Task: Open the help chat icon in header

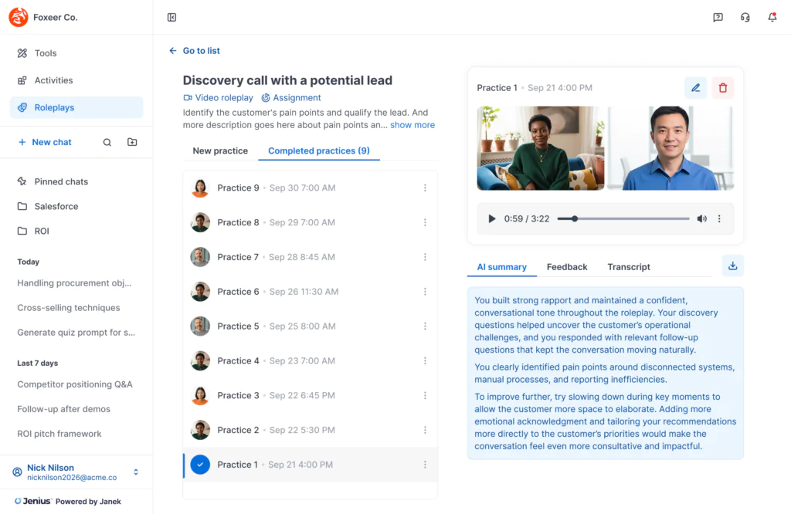Action: point(718,17)
